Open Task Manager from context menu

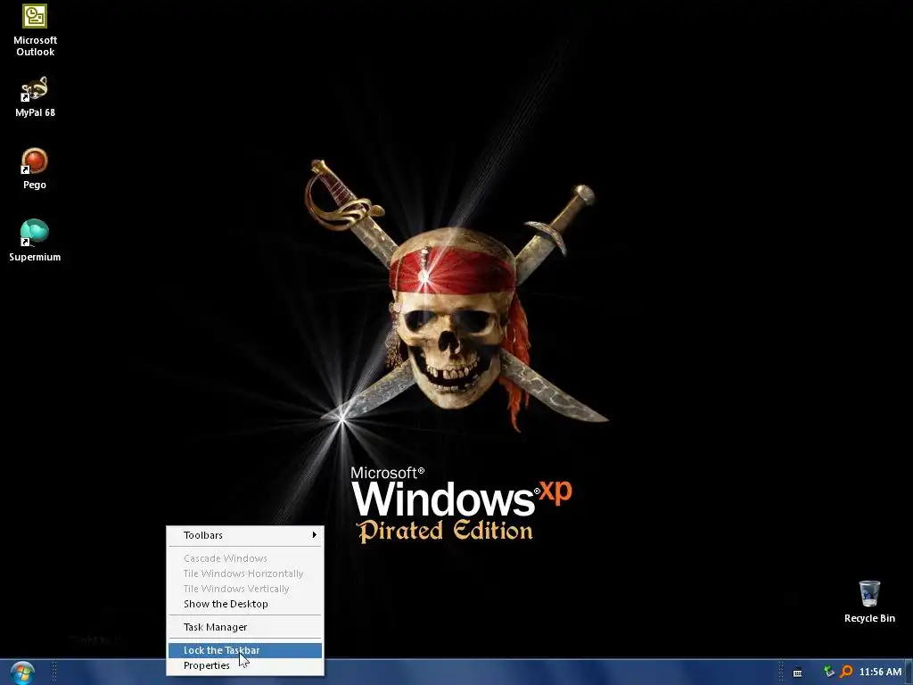click(x=245, y=627)
